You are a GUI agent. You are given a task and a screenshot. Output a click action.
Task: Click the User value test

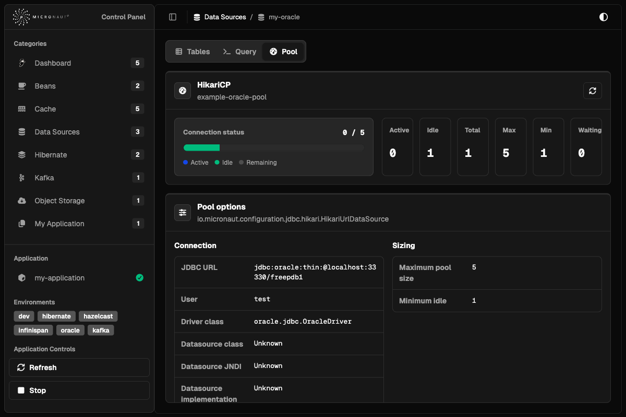click(262, 299)
